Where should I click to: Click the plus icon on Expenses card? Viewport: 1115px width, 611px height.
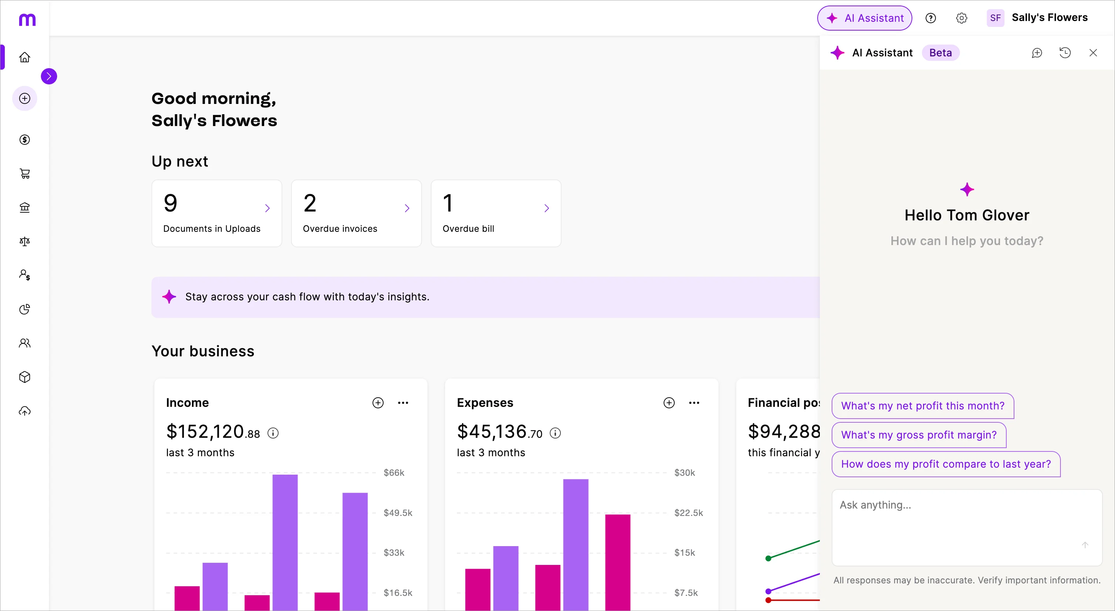(669, 403)
